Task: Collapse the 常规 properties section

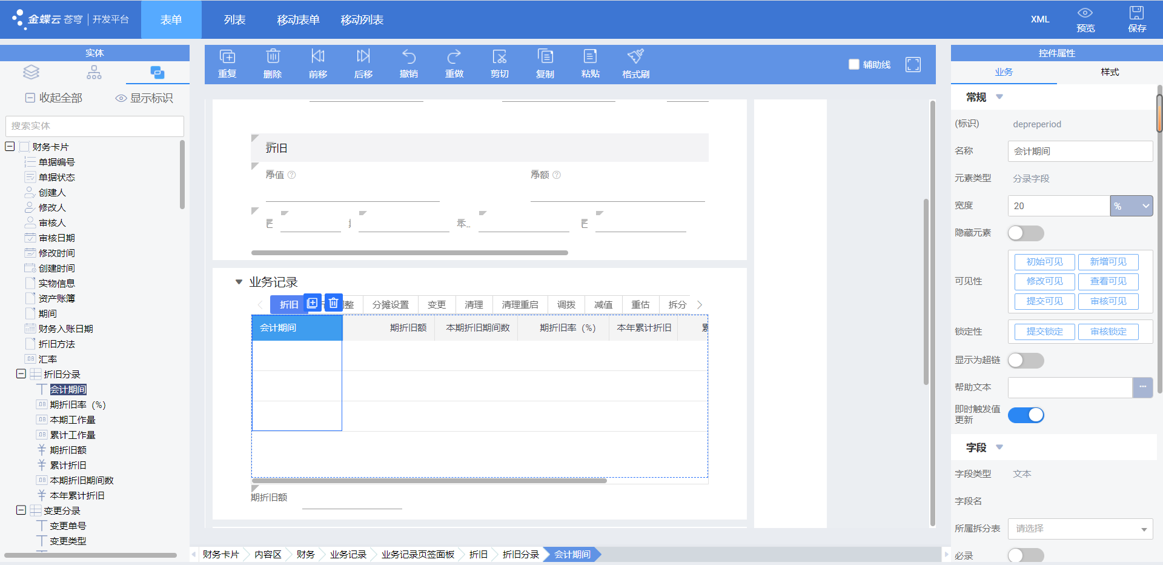Action: pos(999,97)
